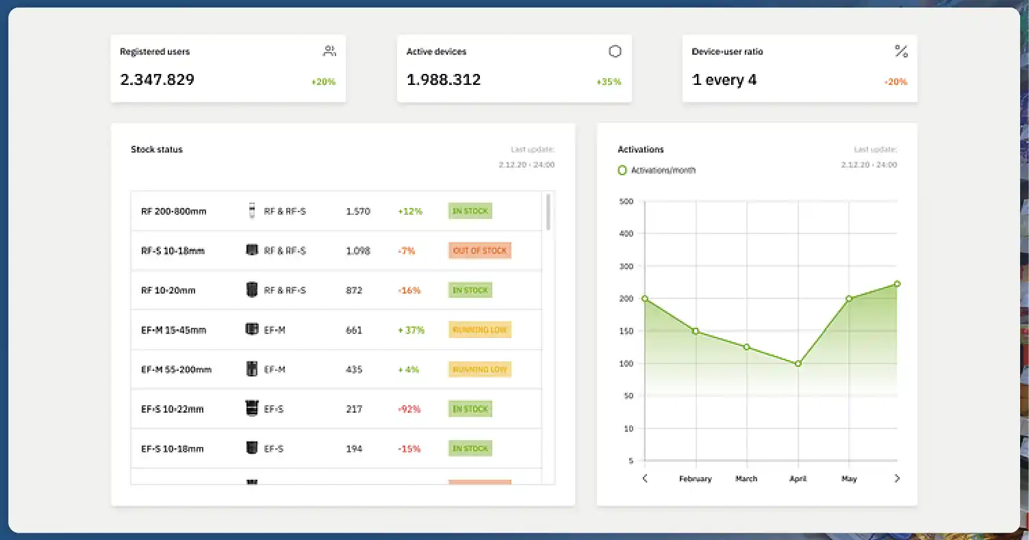Click the lens icon in RF 200-800mm row
The height and width of the screenshot is (540, 1029).
[x=252, y=211]
